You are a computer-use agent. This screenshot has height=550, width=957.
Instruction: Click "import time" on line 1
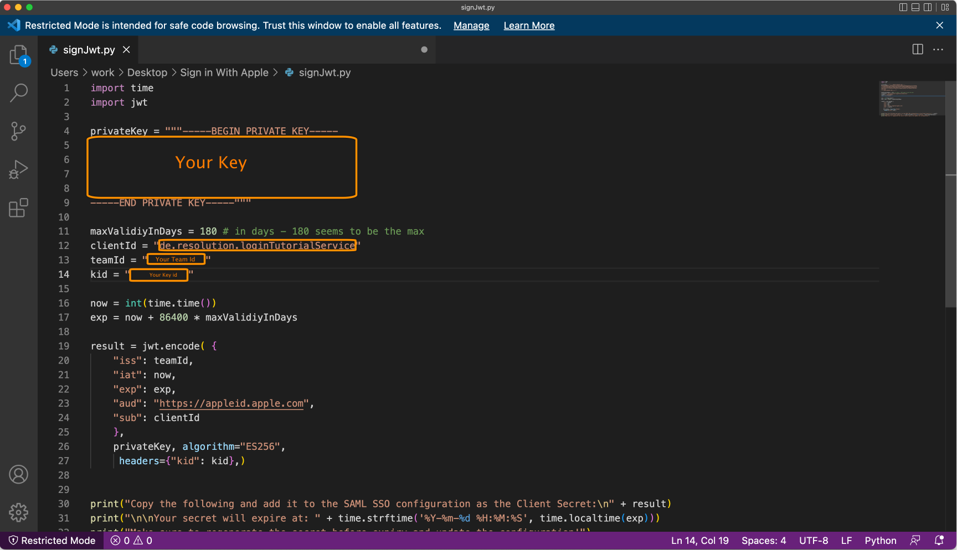pos(122,88)
